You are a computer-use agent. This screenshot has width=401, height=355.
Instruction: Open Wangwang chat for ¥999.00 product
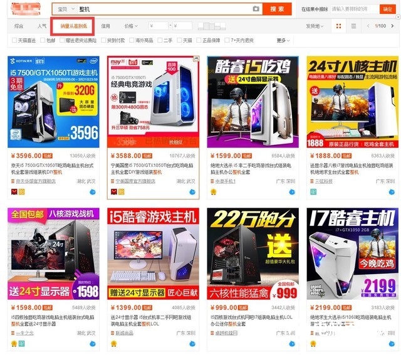point(292,344)
